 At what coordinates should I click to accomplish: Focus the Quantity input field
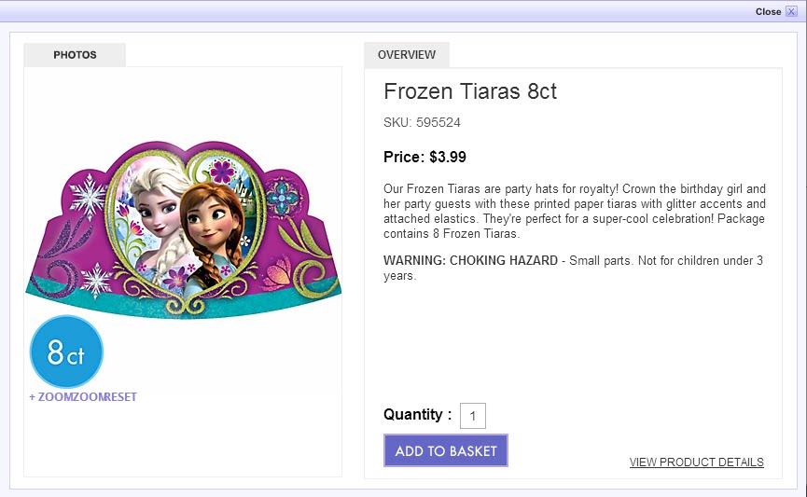coord(473,416)
